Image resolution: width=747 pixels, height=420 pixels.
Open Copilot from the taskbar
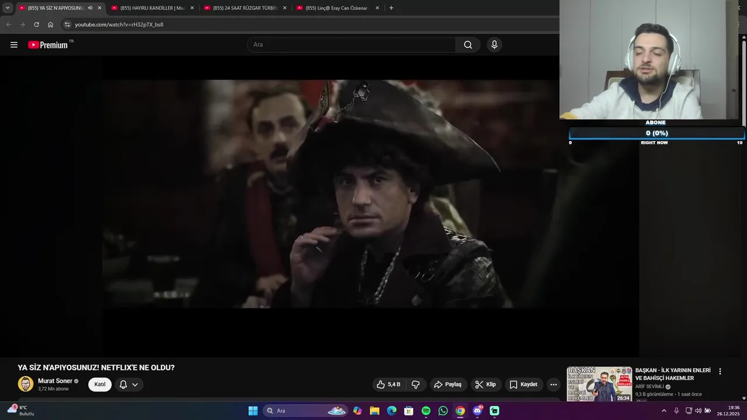357,411
